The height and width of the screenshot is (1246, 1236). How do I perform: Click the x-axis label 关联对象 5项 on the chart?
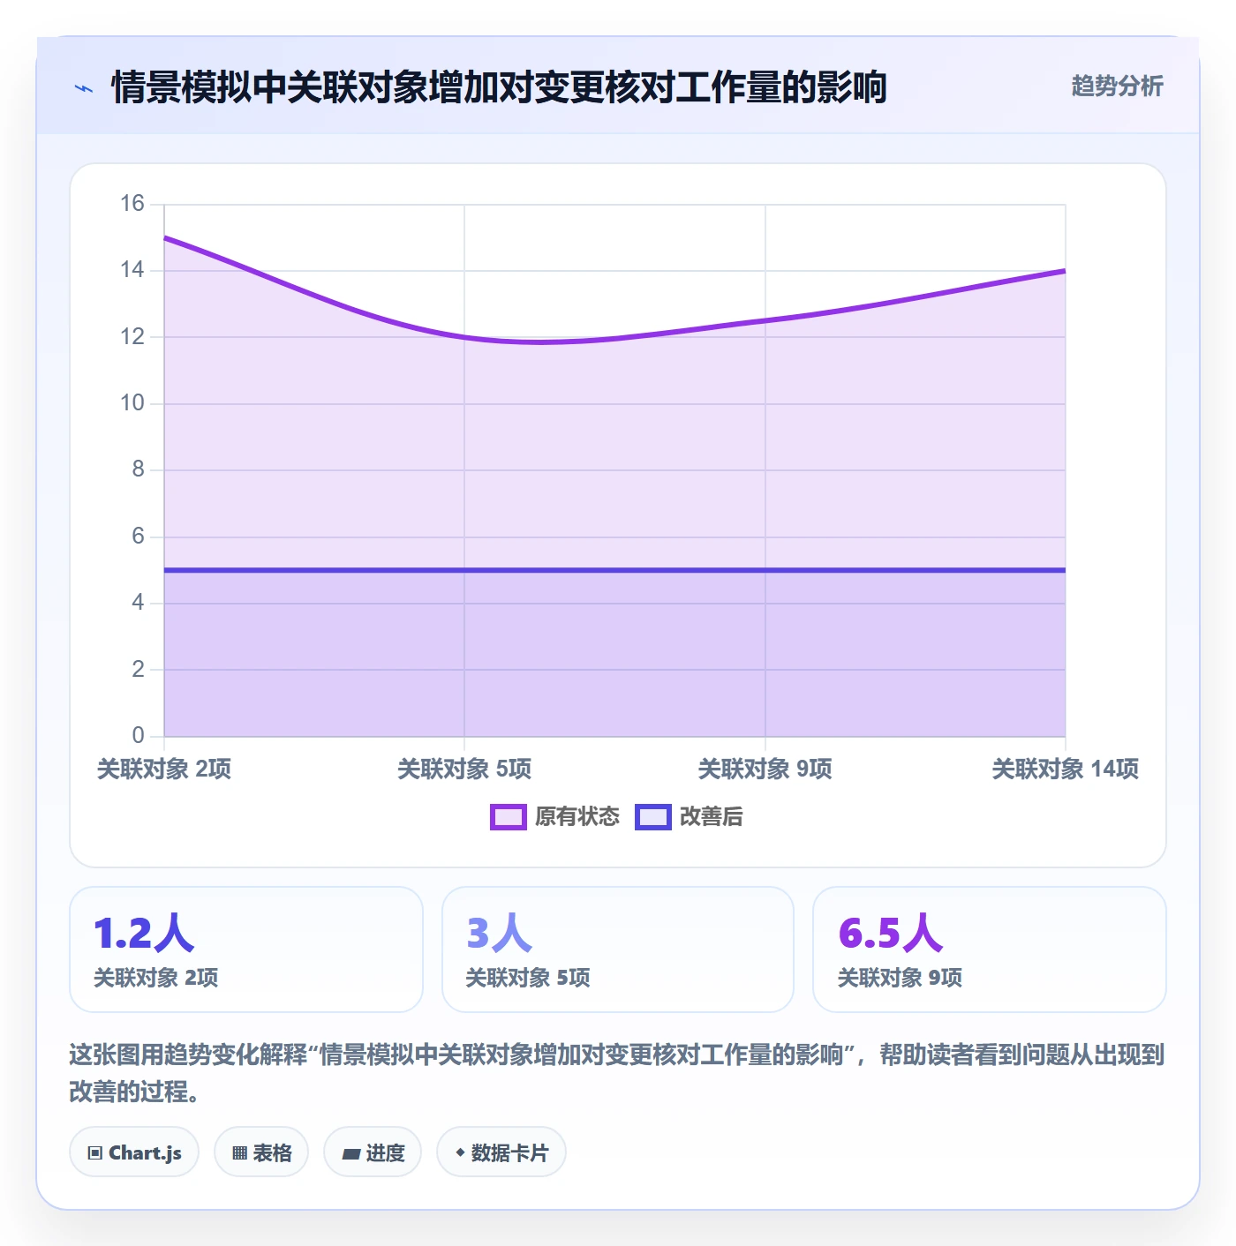pos(464,769)
